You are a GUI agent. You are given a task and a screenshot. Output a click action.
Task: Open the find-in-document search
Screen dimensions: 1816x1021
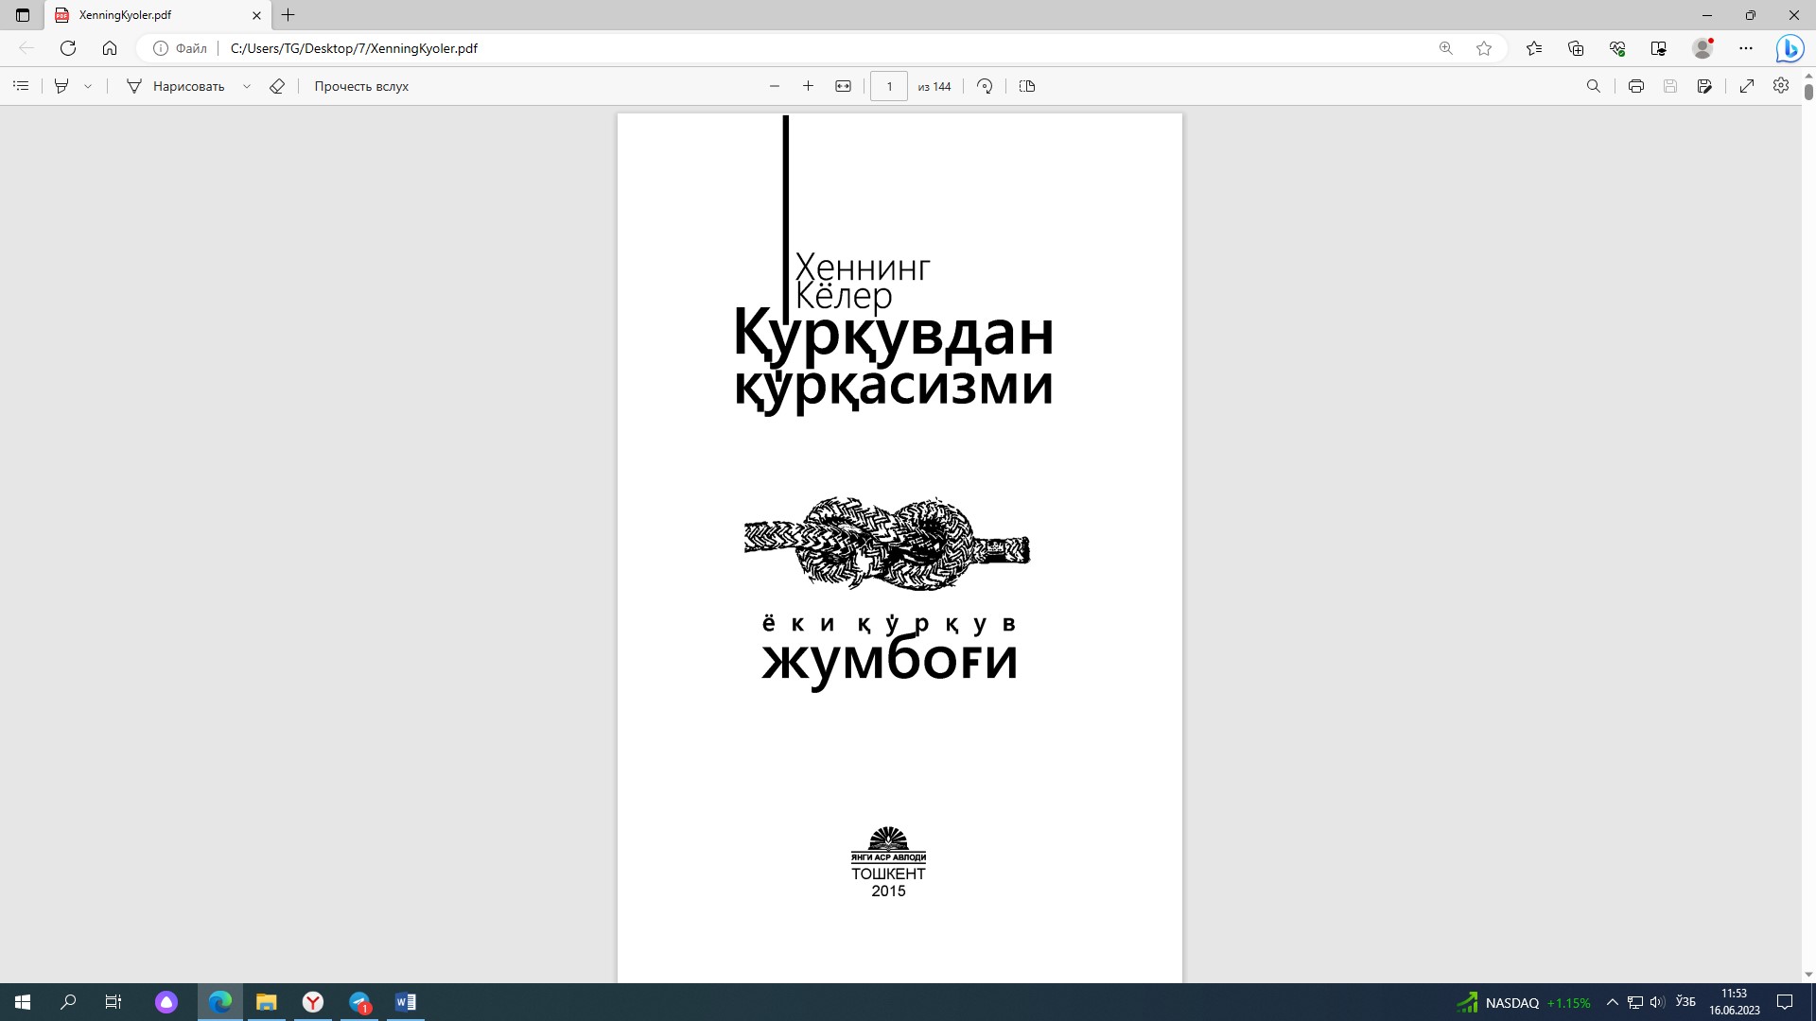point(1594,86)
